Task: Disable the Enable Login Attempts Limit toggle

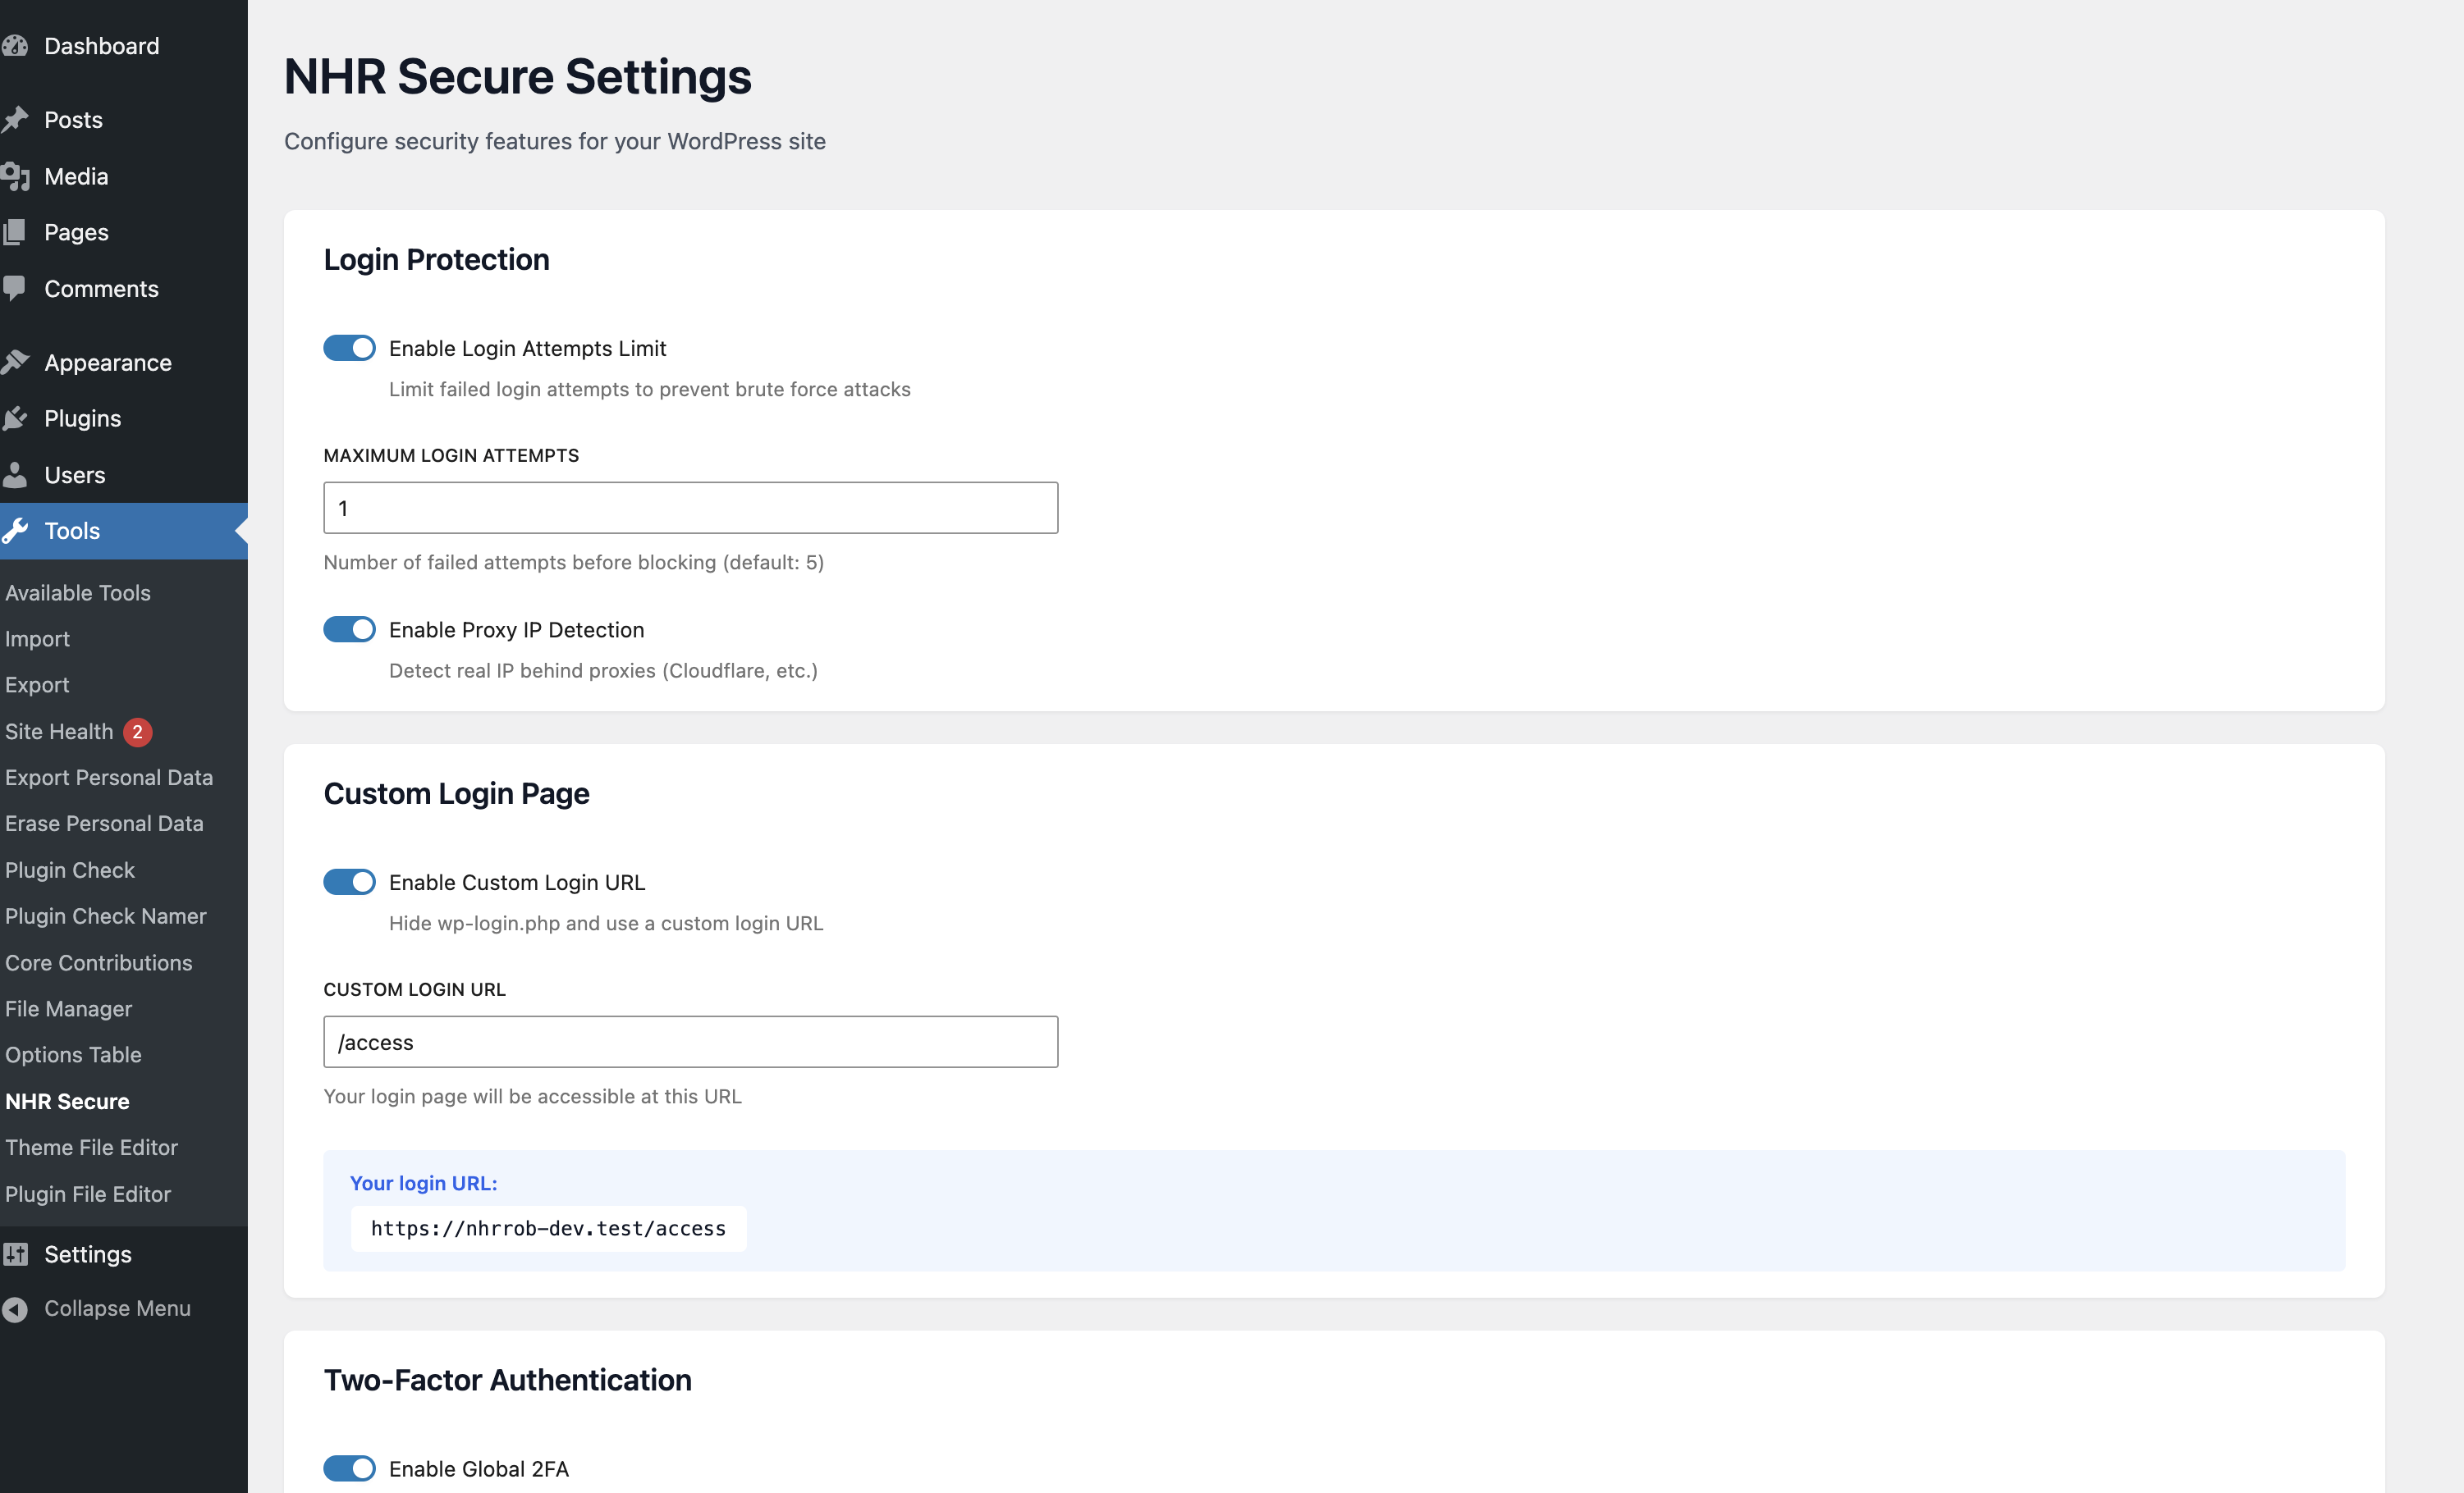Action: 349,348
